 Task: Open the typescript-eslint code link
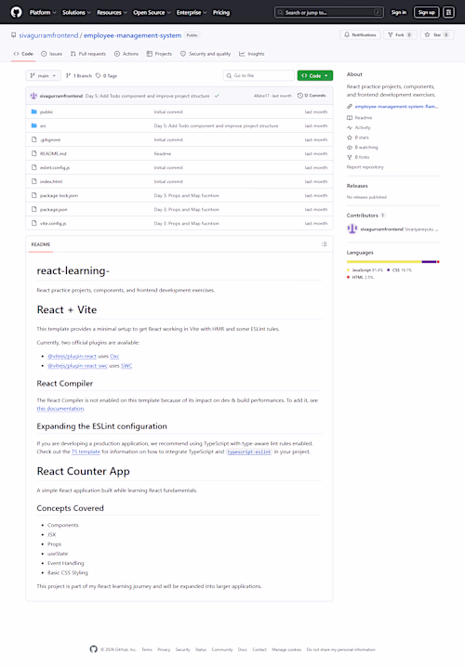point(249,451)
